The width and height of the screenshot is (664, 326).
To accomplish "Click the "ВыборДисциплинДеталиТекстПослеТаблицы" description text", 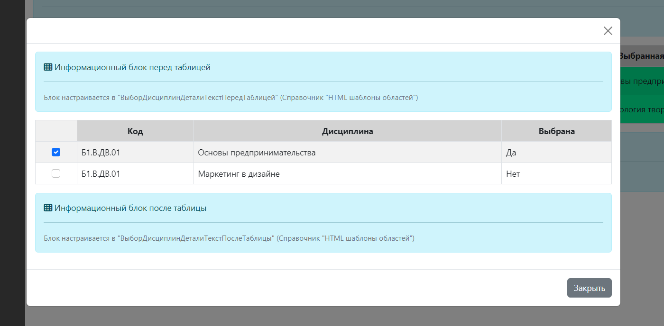I will coord(229,238).
